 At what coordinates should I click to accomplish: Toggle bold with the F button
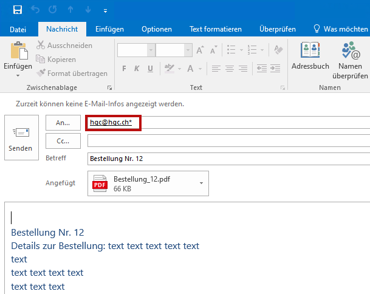click(x=124, y=69)
